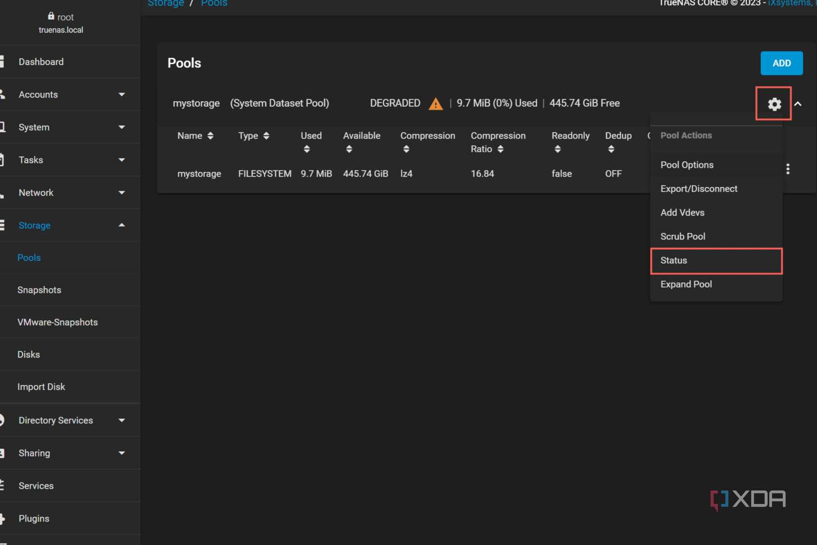Click the OFF dedup value
The width and height of the screenshot is (817, 545).
[613, 174]
